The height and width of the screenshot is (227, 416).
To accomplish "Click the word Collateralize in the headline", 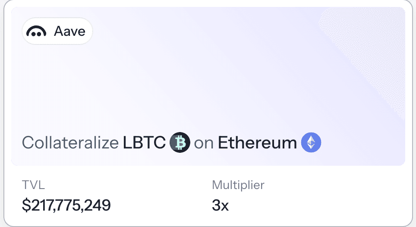I will pyautogui.click(x=70, y=143).
